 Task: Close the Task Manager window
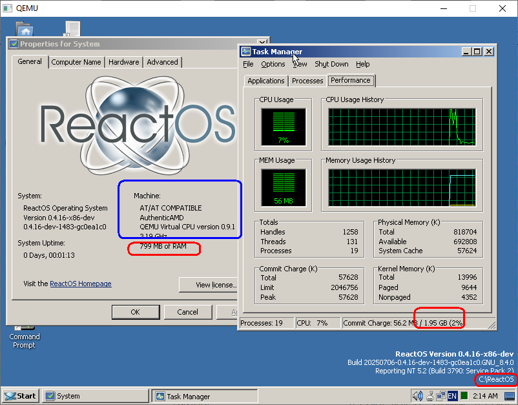488,52
